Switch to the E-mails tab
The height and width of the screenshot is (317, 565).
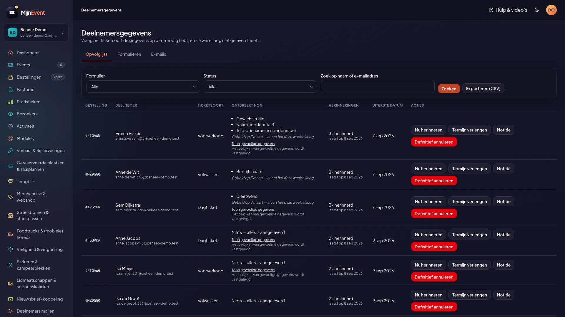tap(159, 54)
